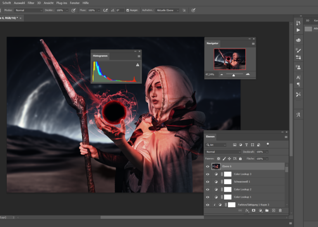Create new adjustment layer icon
Viewport: 318px width, 227px height.
point(261,210)
